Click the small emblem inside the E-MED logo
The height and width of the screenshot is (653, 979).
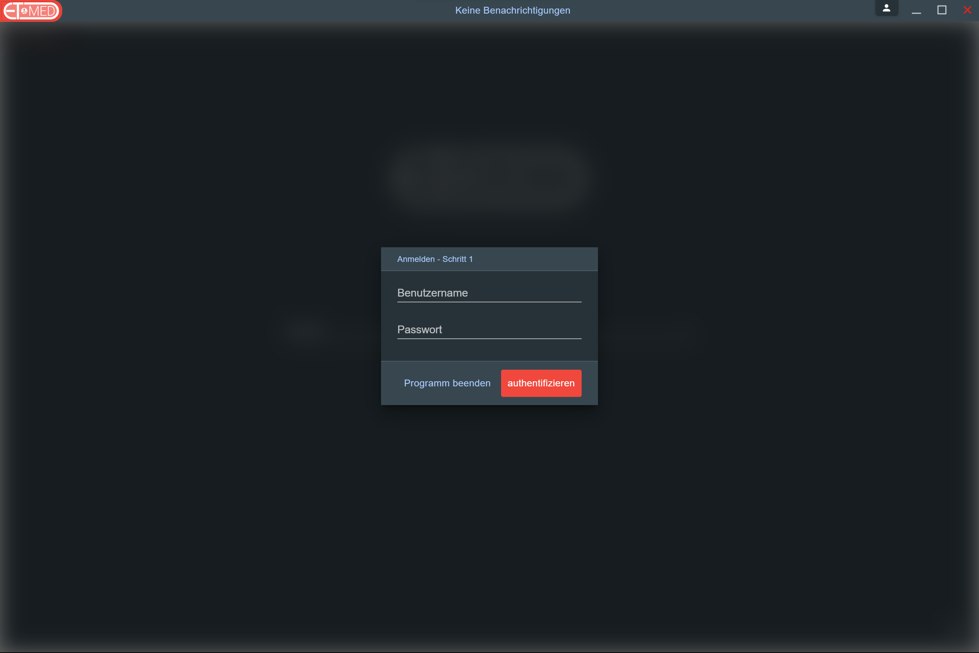click(24, 11)
